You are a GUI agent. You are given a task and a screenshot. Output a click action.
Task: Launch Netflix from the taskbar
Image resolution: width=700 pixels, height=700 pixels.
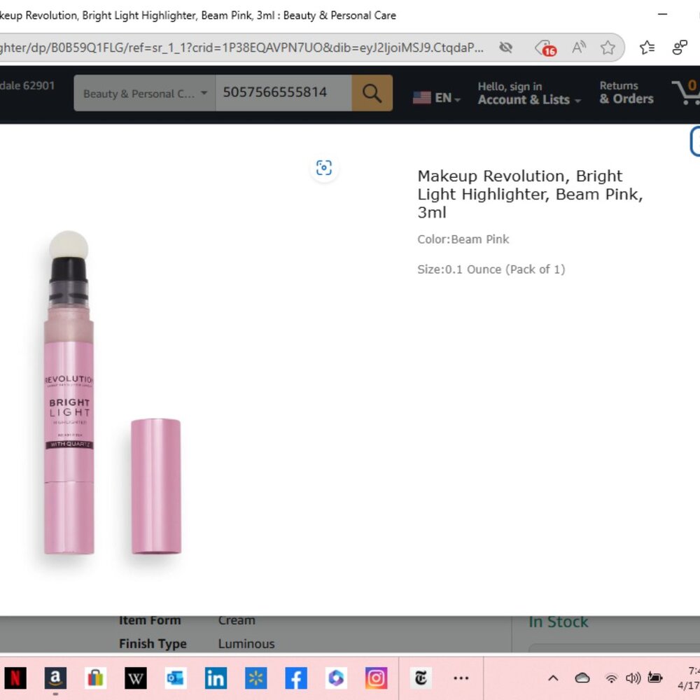(x=15, y=678)
